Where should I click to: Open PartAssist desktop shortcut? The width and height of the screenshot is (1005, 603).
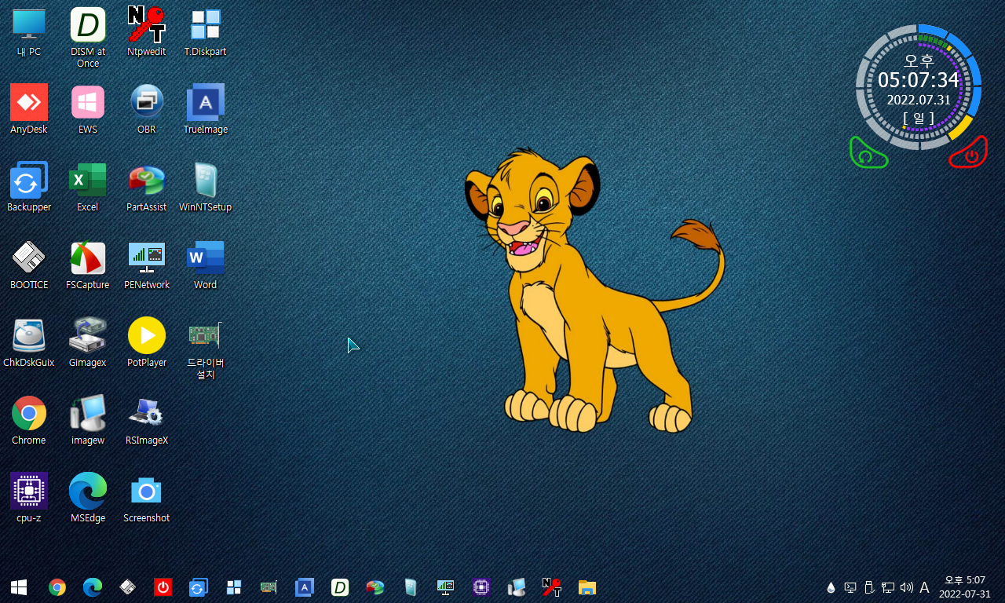(147, 188)
